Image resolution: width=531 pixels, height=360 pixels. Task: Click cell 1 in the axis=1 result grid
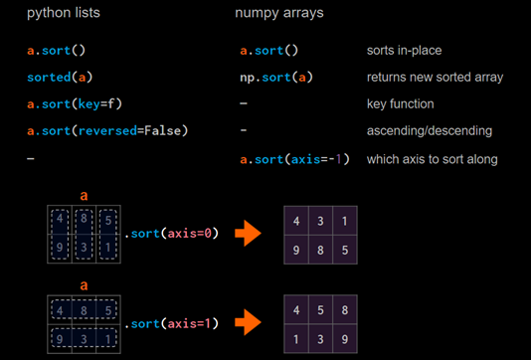tap(296, 339)
